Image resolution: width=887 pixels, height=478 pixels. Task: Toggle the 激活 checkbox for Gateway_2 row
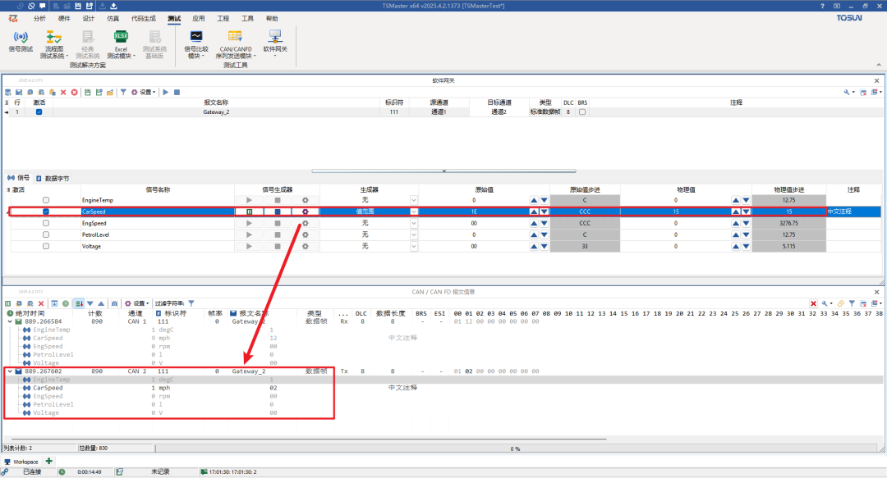pos(39,112)
